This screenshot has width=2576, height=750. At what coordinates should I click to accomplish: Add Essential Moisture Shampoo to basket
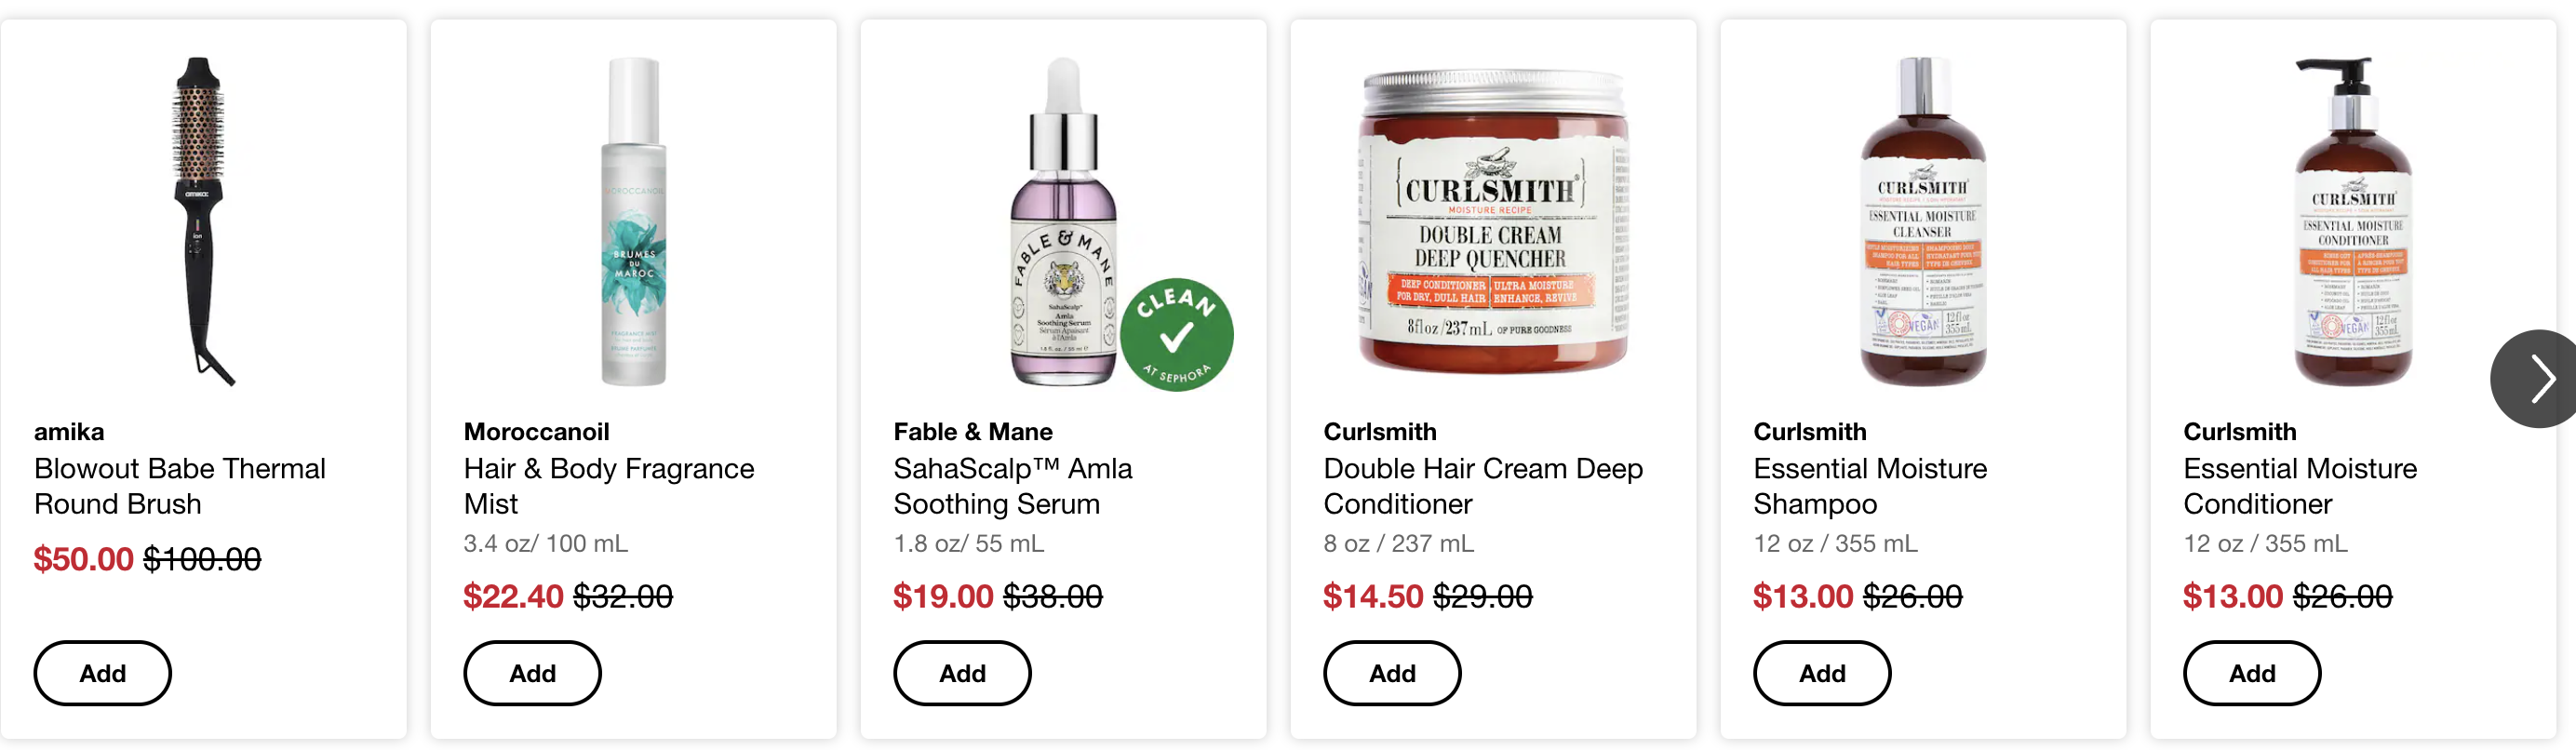1822,673
